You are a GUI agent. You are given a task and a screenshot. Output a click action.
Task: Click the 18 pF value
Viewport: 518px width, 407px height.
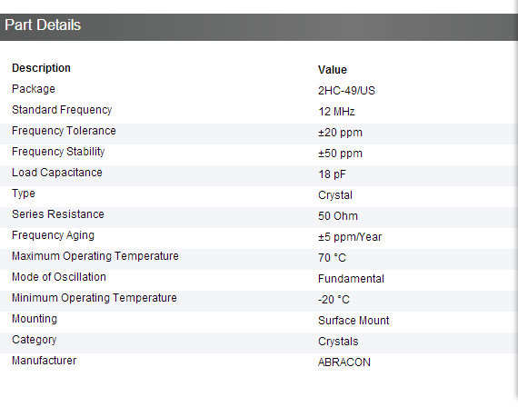332,174
